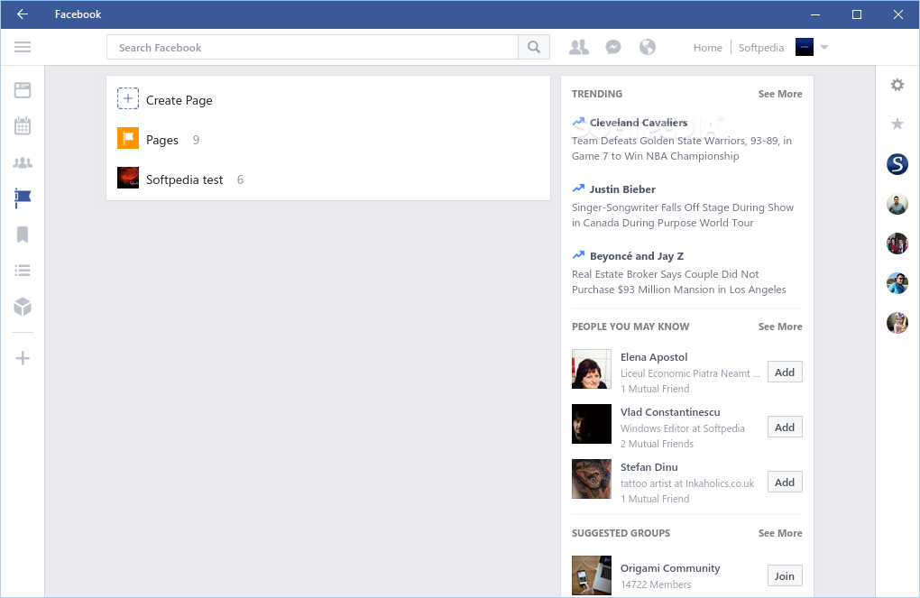Open Messenger messages icon
Screen dimensions: 920x598
click(613, 47)
